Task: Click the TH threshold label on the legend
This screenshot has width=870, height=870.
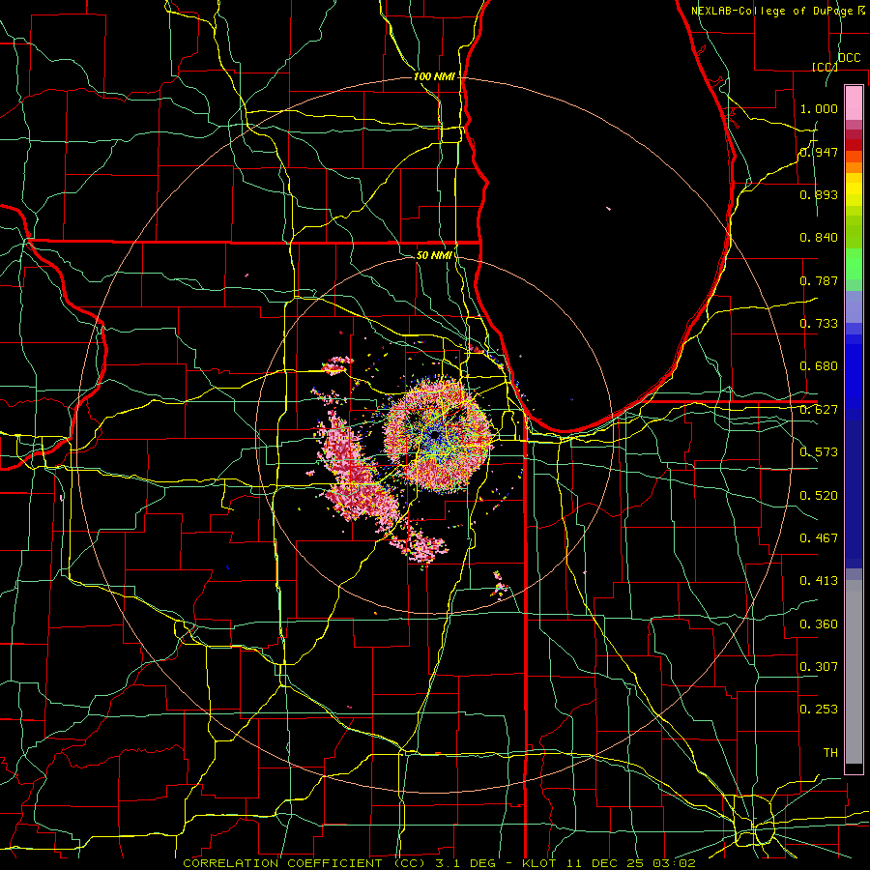Action: tap(830, 752)
